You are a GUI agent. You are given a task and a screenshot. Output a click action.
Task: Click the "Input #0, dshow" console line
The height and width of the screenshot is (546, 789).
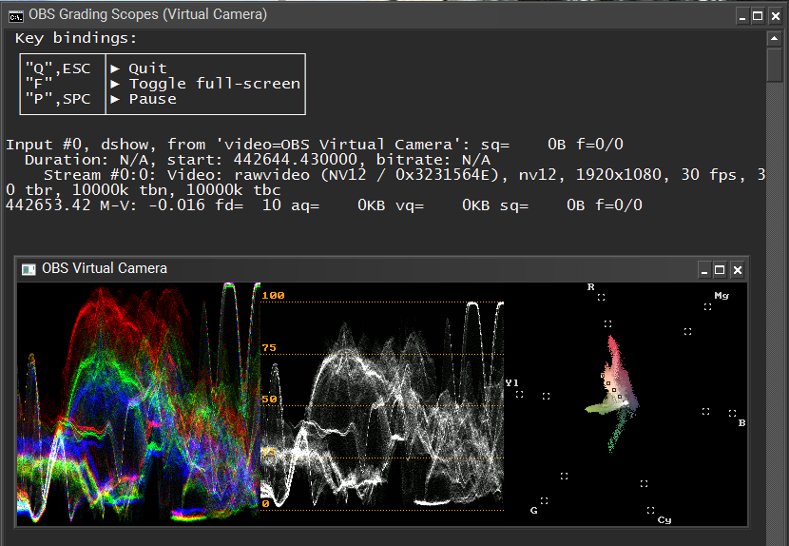pyautogui.click(x=315, y=146)
